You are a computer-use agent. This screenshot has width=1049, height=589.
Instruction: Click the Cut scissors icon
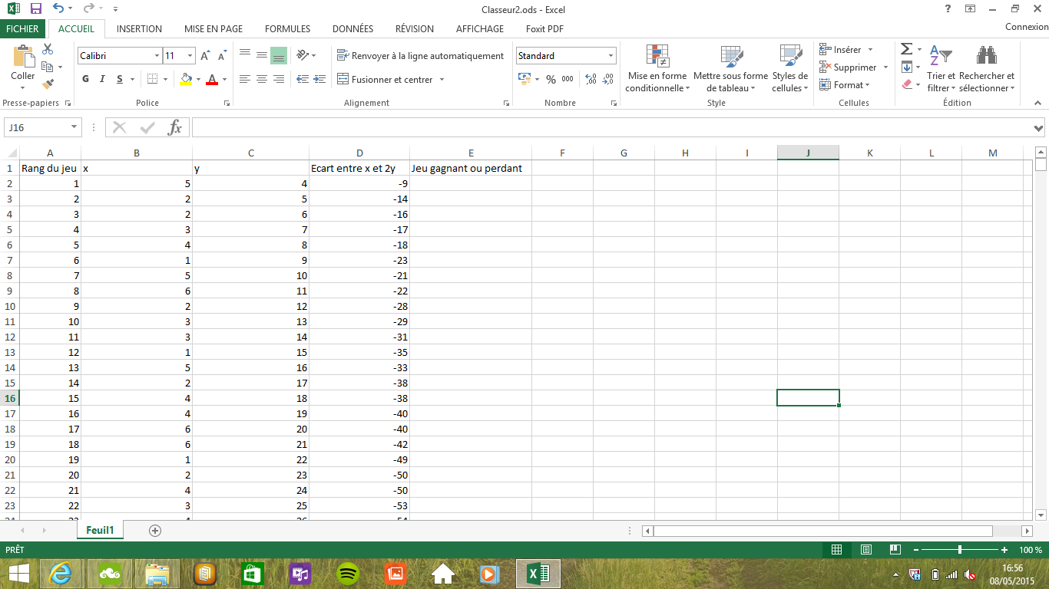click(48, 50)
